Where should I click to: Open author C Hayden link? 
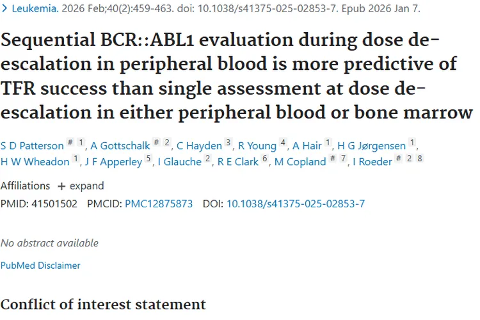198,146
